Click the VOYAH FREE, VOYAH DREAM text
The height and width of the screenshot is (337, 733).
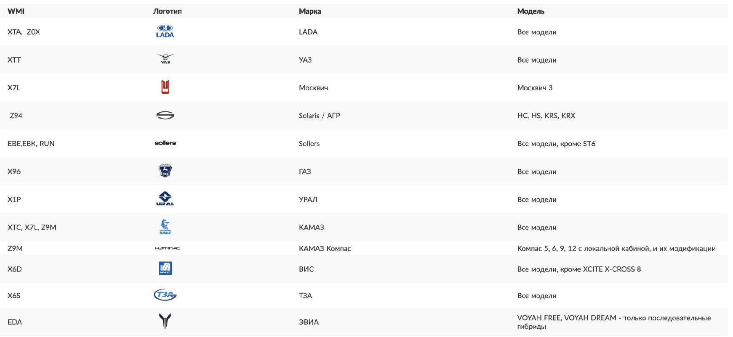click(567, 318)
